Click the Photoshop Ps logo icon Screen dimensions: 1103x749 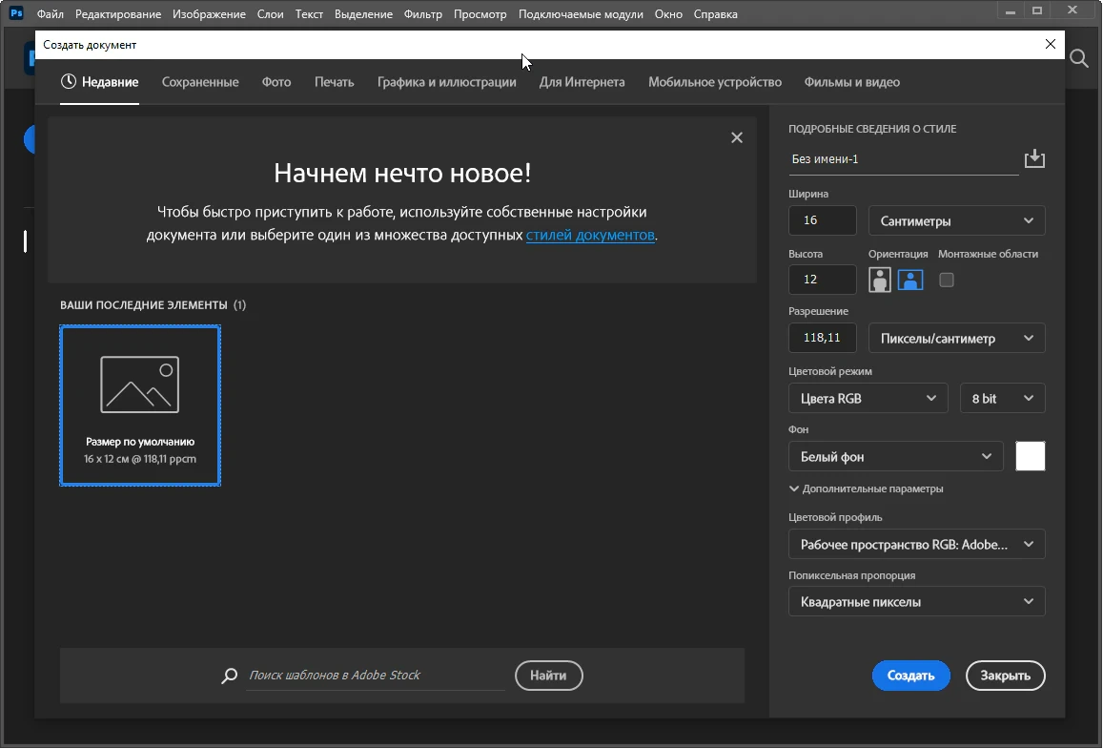pos(16,13)
